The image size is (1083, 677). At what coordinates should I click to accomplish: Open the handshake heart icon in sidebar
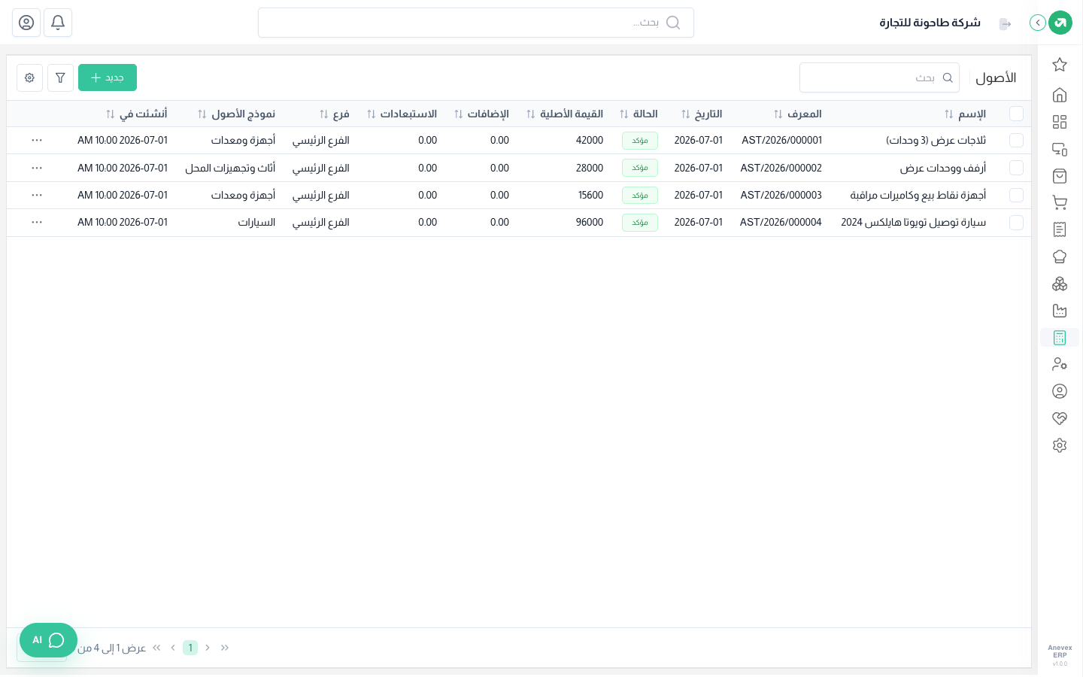click(x=1060, y=418)
